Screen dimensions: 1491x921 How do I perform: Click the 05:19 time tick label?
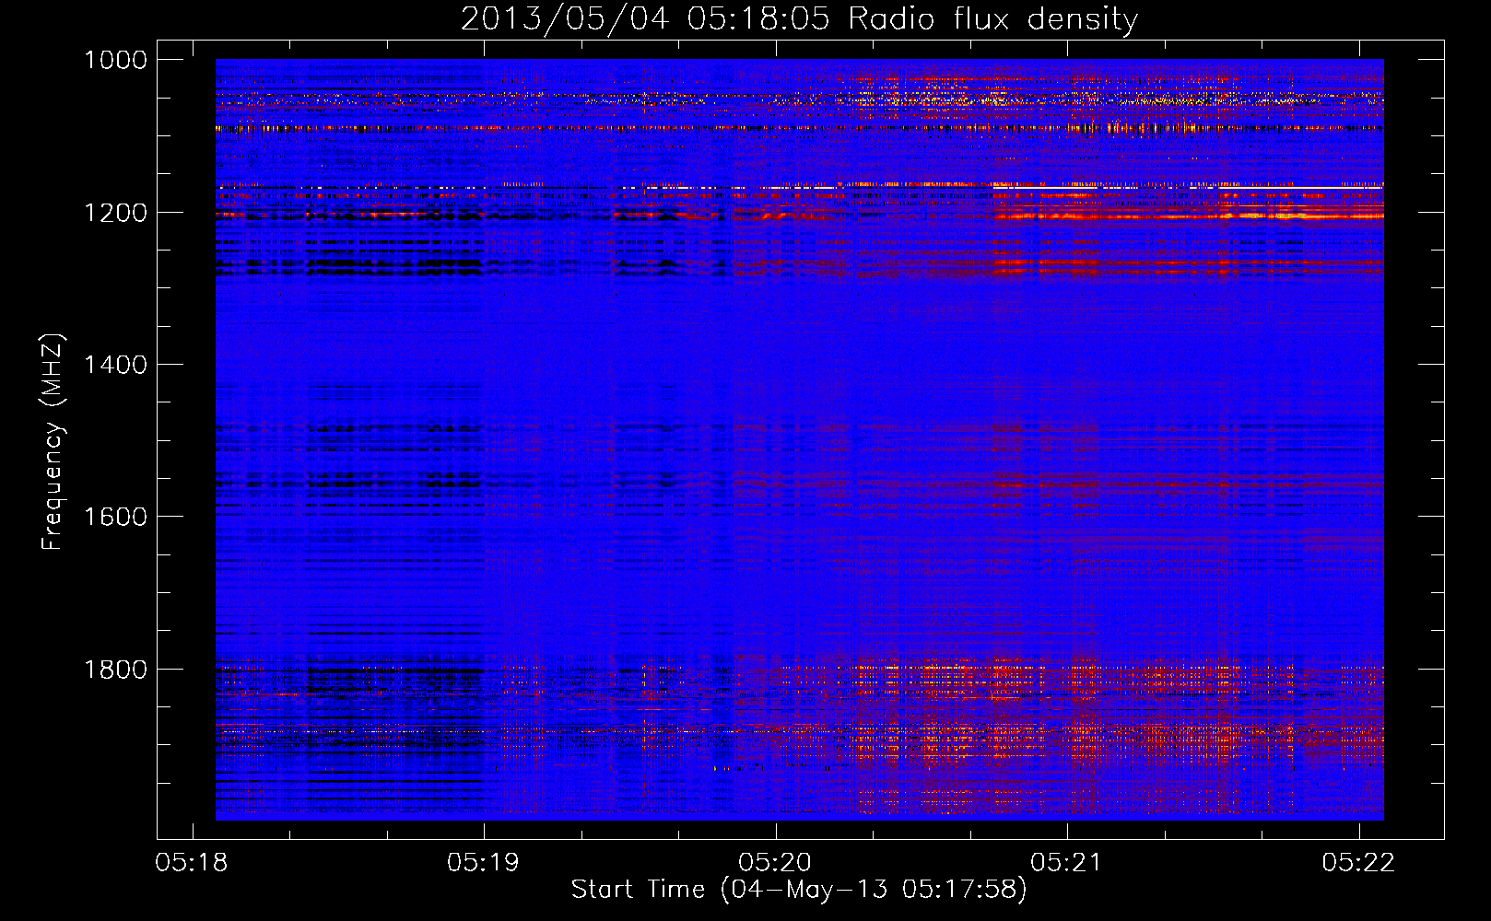tap(483, 862)
